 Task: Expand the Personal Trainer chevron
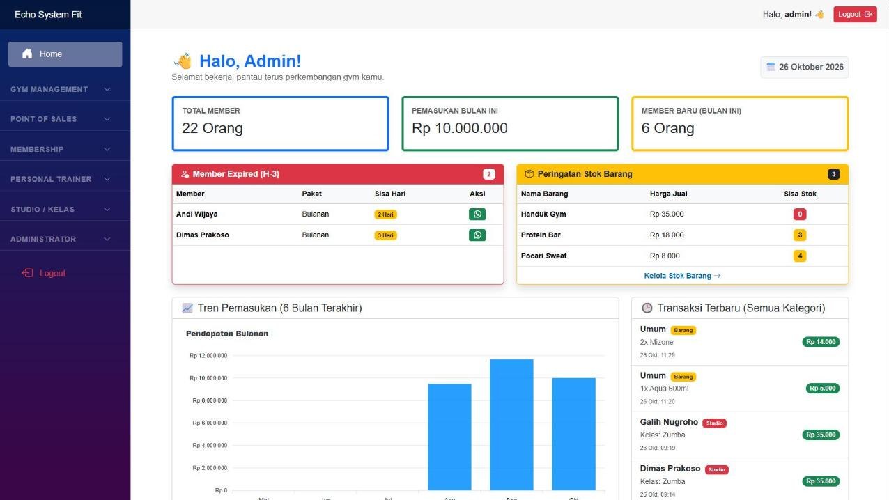(107, 179)
